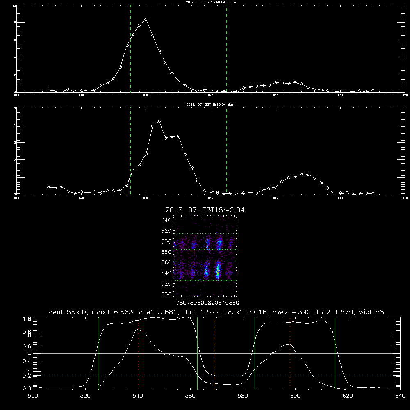Click the '2018-07-03T15:40:04 dusk' plot title
This screenshot has height=410, width=410.
[211, 105]
